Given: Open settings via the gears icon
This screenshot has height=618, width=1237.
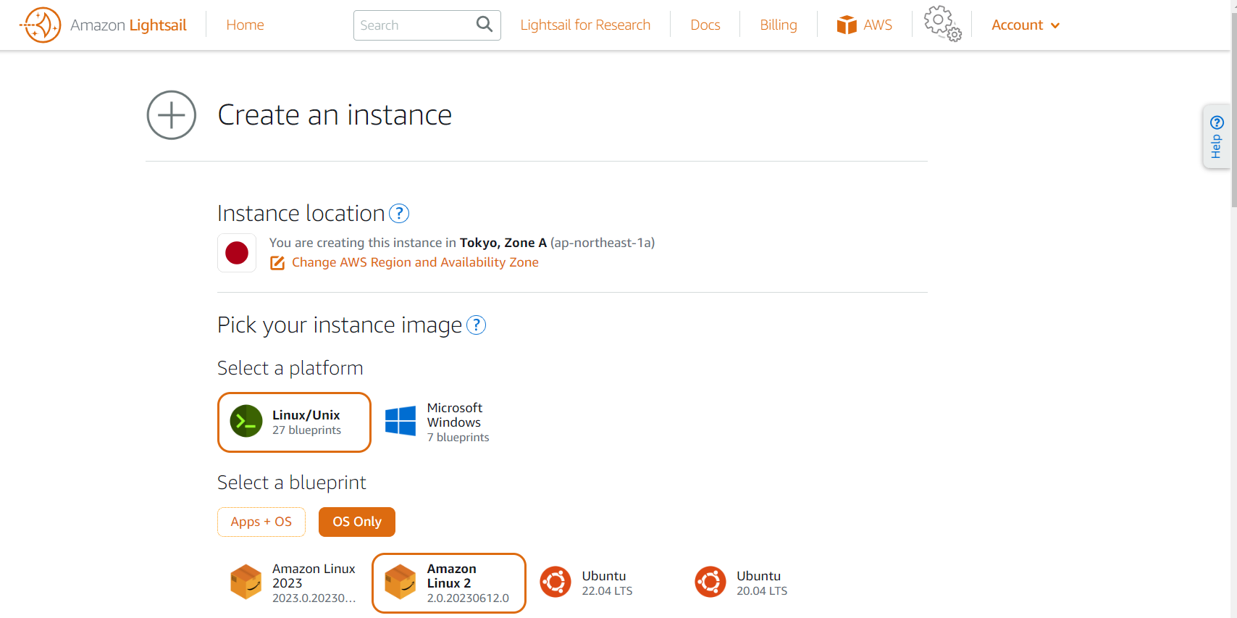Looking at the screenshot, I should point(942,24).
